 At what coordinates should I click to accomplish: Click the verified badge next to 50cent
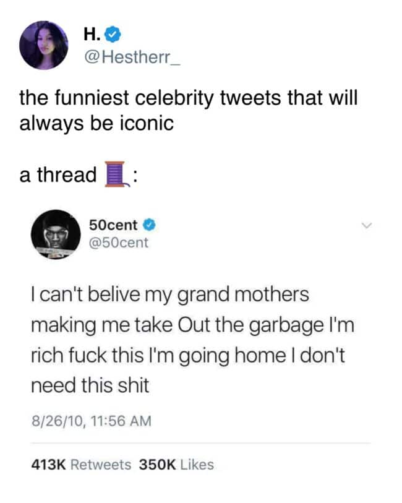(x=148, y=225)
